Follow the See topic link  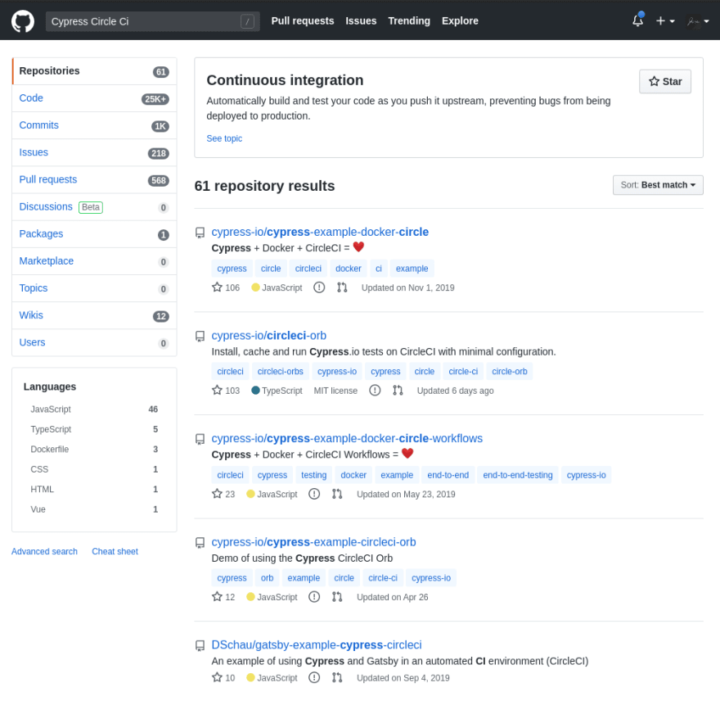[224, 138]
